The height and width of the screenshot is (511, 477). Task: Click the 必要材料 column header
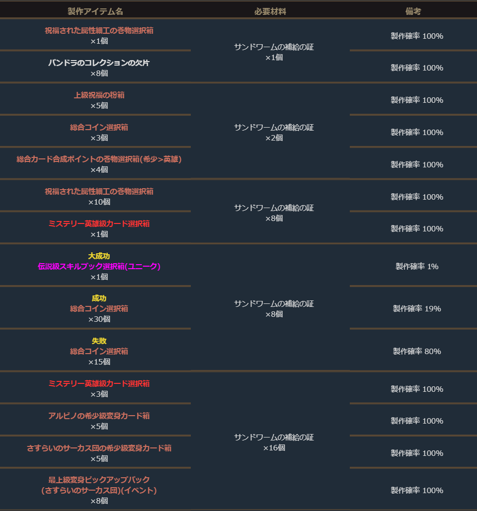pyautogui.click(x=270, y=11)
